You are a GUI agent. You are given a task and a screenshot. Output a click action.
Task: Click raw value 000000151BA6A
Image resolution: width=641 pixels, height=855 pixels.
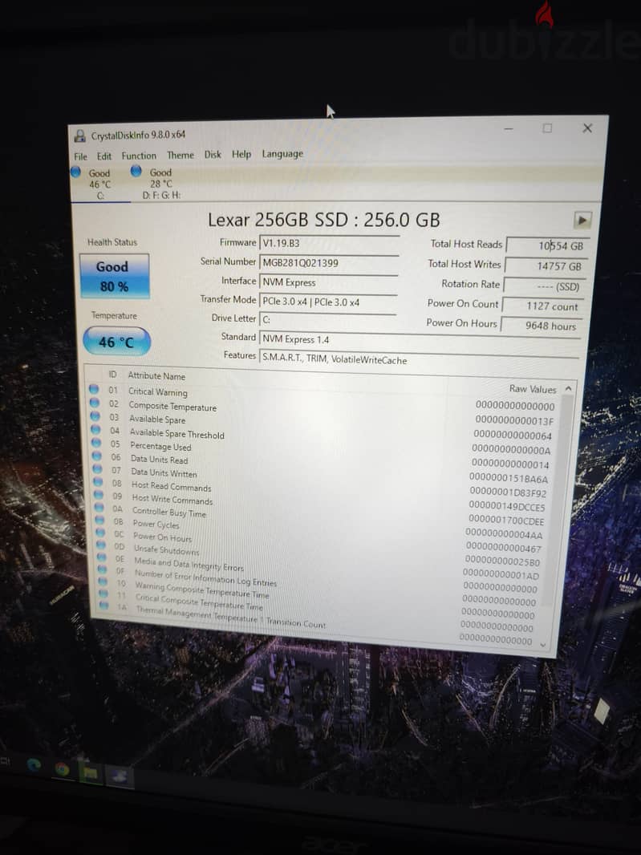pos(509,479)
